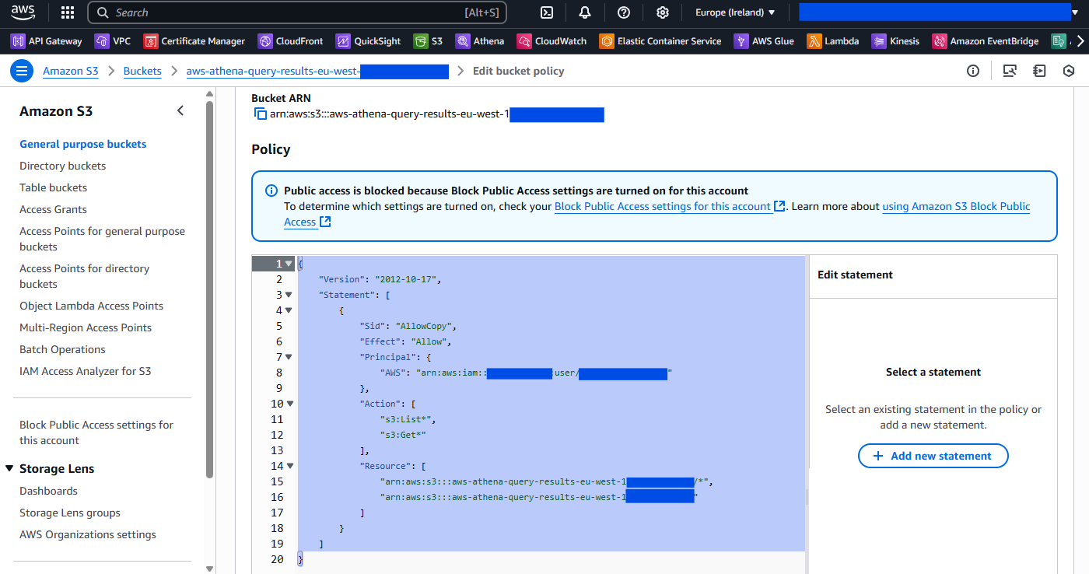Open QuickSight favorite shortcut
Viewport: 1089px width, 574px height.
pyautogui.click(x=369, y=41)
